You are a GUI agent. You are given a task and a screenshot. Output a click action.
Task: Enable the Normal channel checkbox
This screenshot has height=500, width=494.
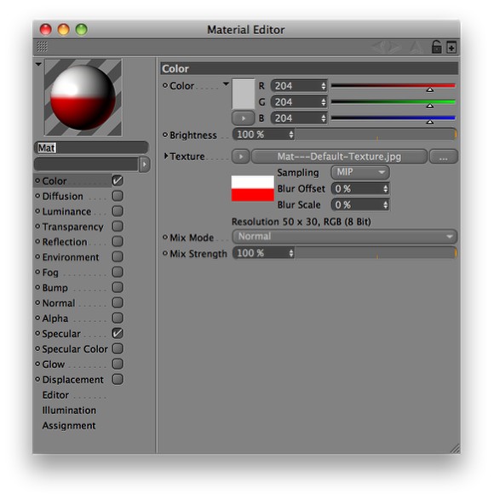118,302
